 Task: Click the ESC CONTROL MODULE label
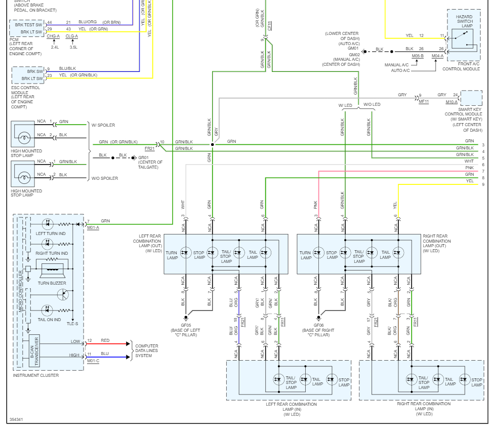pos(26,90)
